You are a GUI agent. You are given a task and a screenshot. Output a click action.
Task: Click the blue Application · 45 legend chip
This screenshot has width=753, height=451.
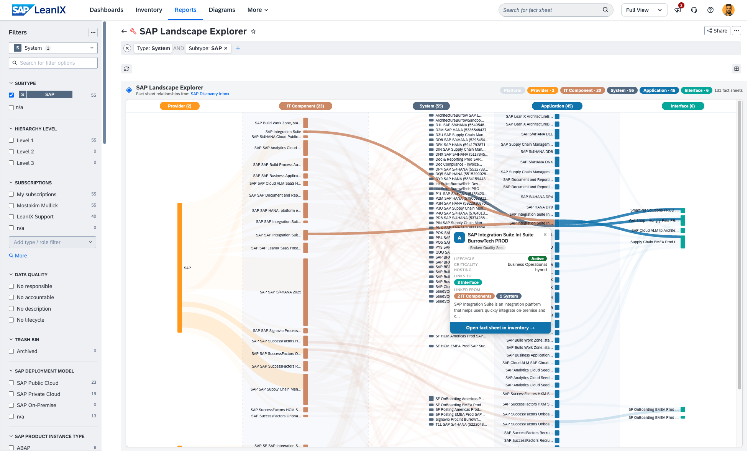click(x=659, y=90)
